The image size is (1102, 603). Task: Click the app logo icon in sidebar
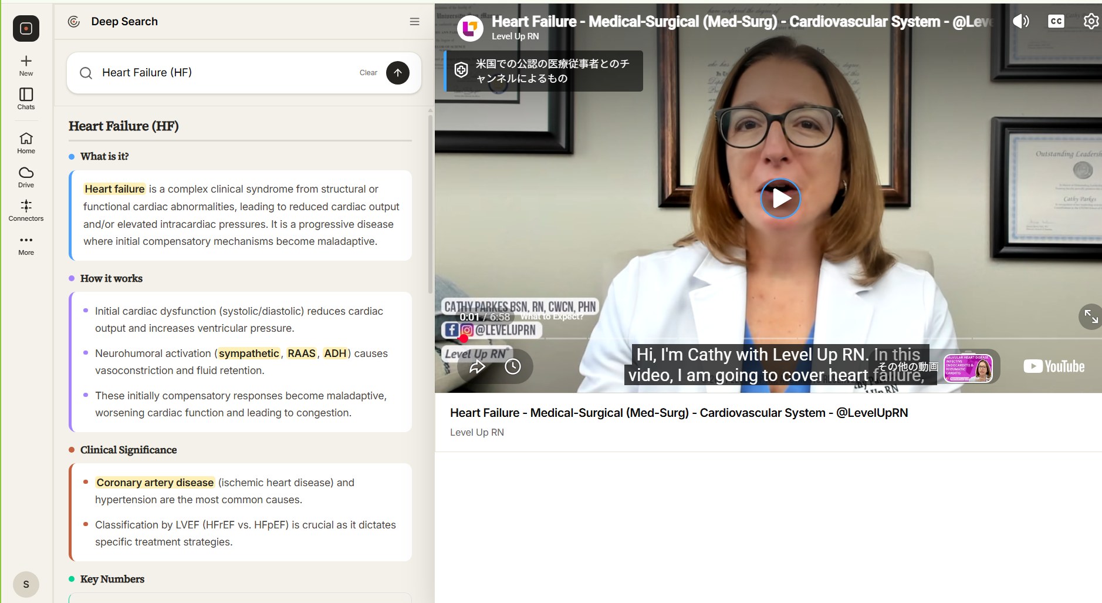26,28
